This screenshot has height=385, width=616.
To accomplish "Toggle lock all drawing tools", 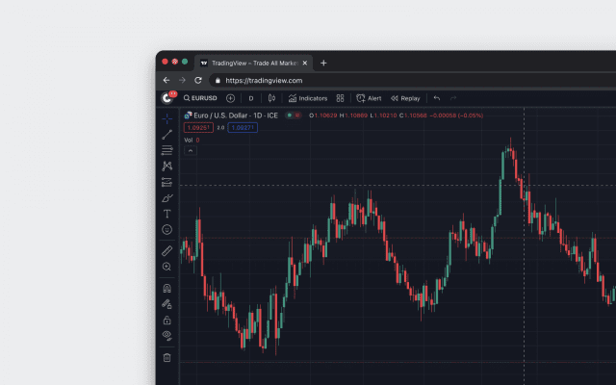I will 167,320.
